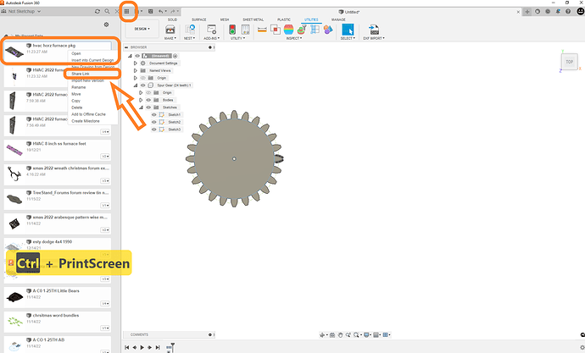
Task: Click the data panel settings gear
Action: [106, 25]
